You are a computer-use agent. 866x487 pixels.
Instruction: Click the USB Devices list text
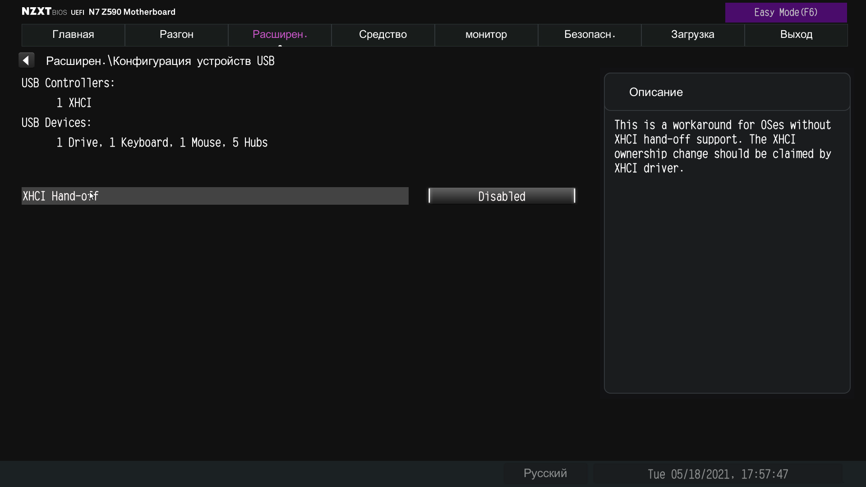[x=162, y=143]
